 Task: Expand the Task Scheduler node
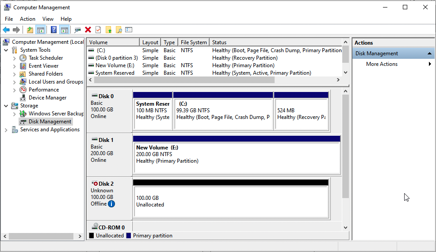pos(15,58)
